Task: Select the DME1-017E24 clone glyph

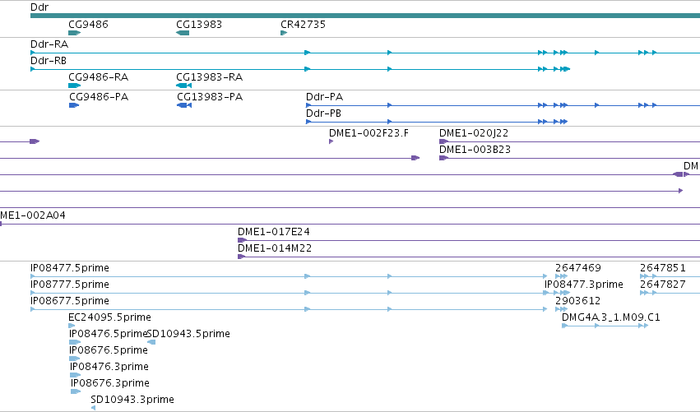Action: 242,240
